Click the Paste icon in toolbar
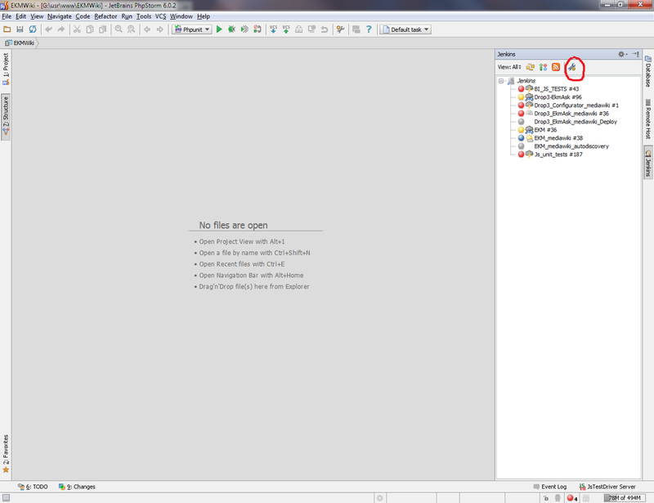The image size is (654, 503). tap(102, 29)
